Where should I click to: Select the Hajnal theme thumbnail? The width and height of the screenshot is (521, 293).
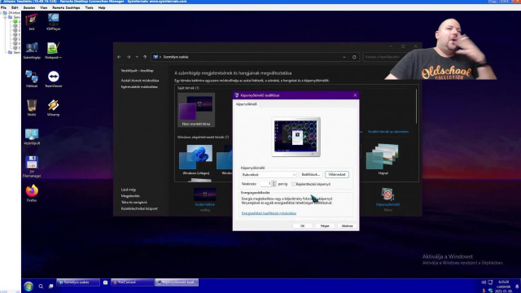(x=383, y=160)
